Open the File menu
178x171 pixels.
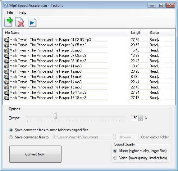pos(10,12)
